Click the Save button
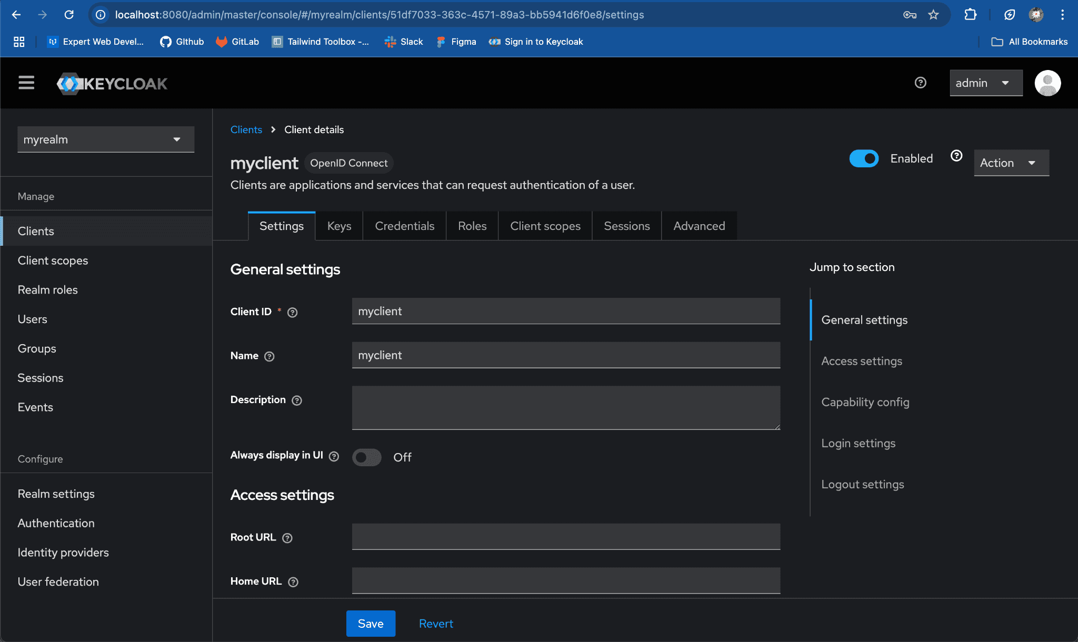The width and height of the screenshot is (1078, 642). 371,624
